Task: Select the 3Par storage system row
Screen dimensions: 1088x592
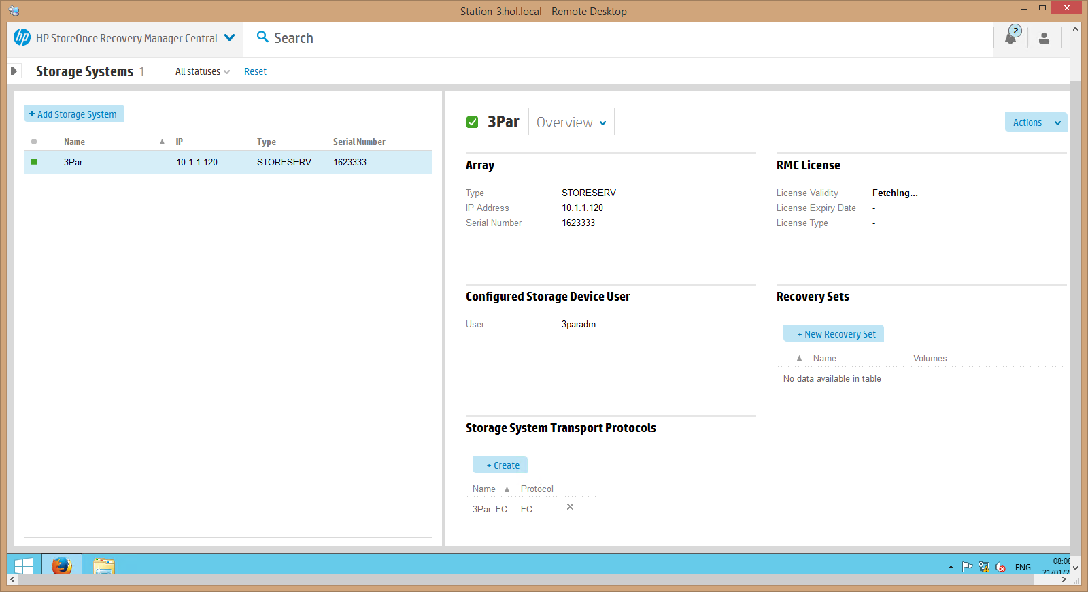Action: 228,162
